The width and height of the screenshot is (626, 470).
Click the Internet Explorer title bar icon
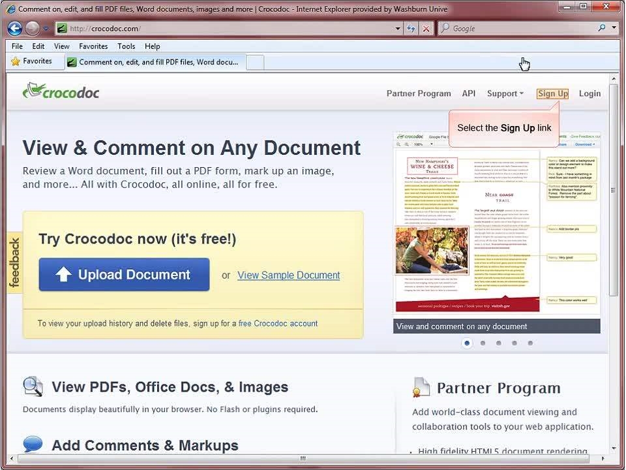coord(11,8)
